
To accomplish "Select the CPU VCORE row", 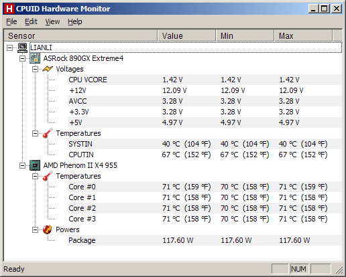I will click(x=205, y=80).
